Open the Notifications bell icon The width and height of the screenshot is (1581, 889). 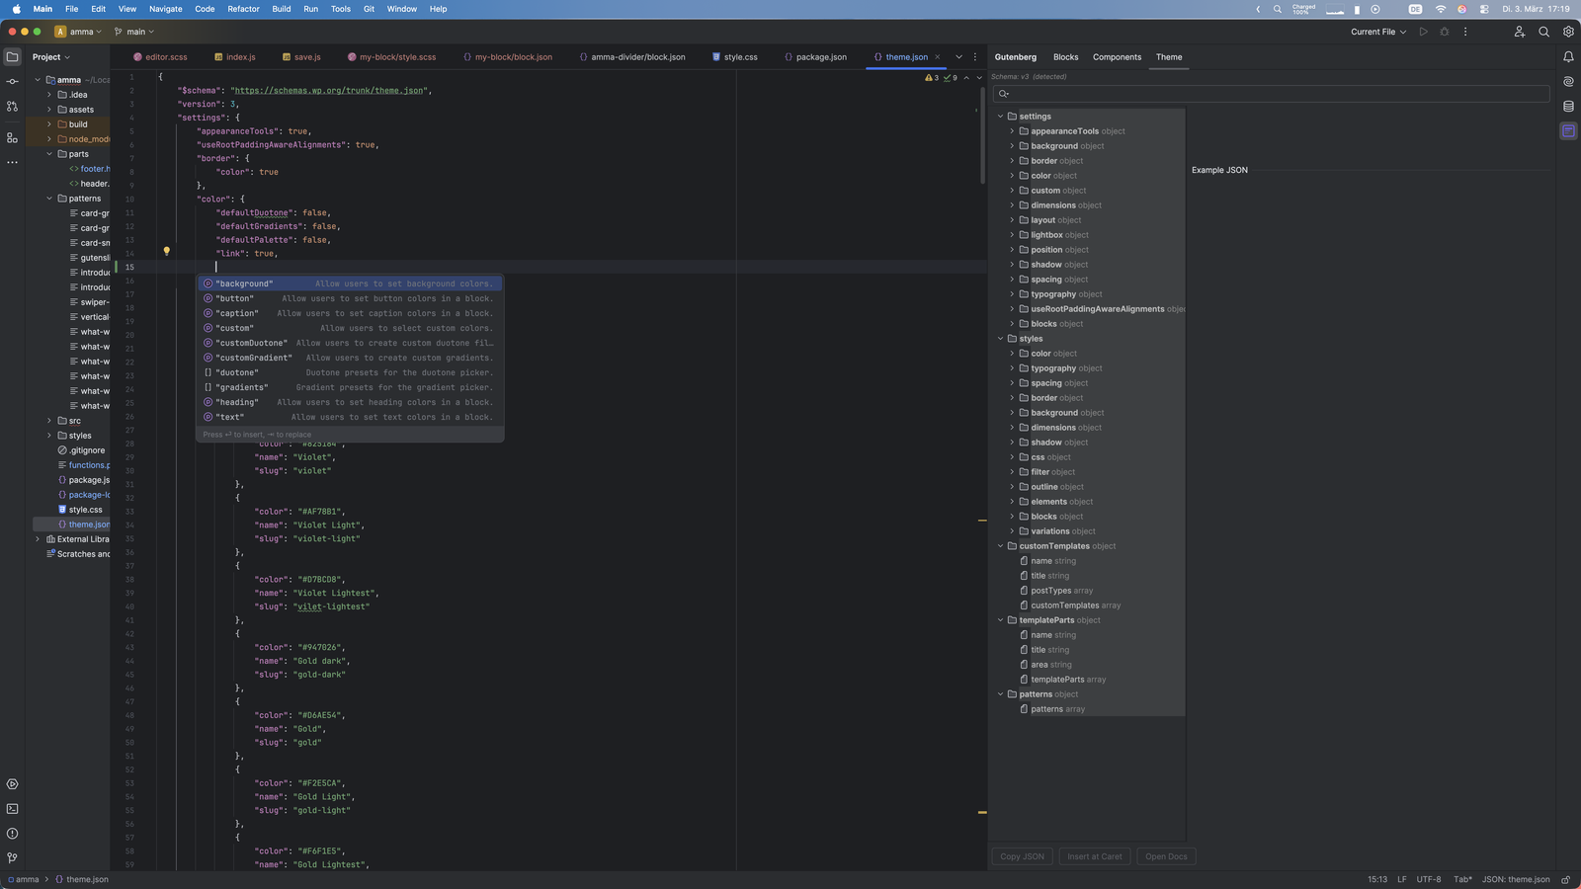1568,56
